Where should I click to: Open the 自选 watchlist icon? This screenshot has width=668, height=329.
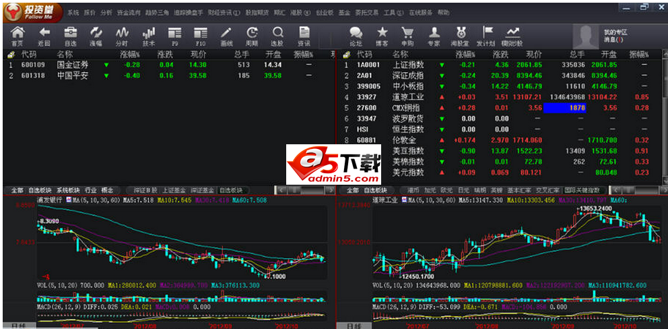[70, 35]
